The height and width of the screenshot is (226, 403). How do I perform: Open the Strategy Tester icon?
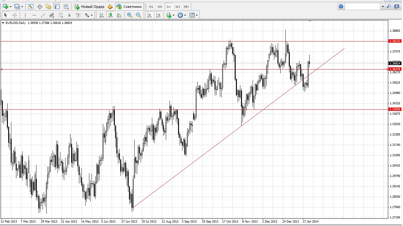[x=66, y=7]
